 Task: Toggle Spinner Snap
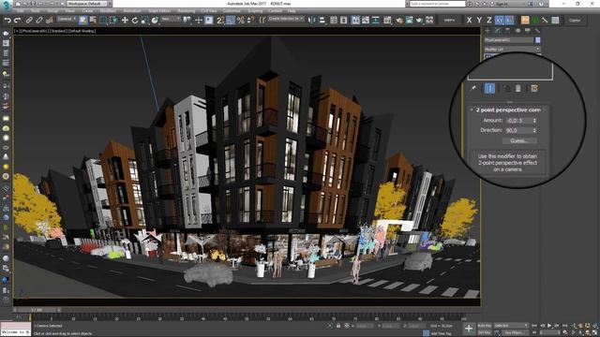tap(250, 20)
